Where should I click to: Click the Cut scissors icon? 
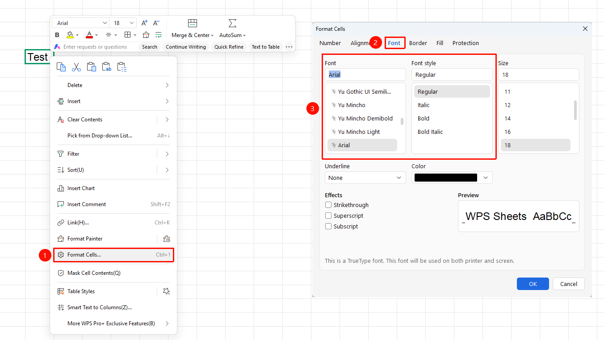[76, 67]
